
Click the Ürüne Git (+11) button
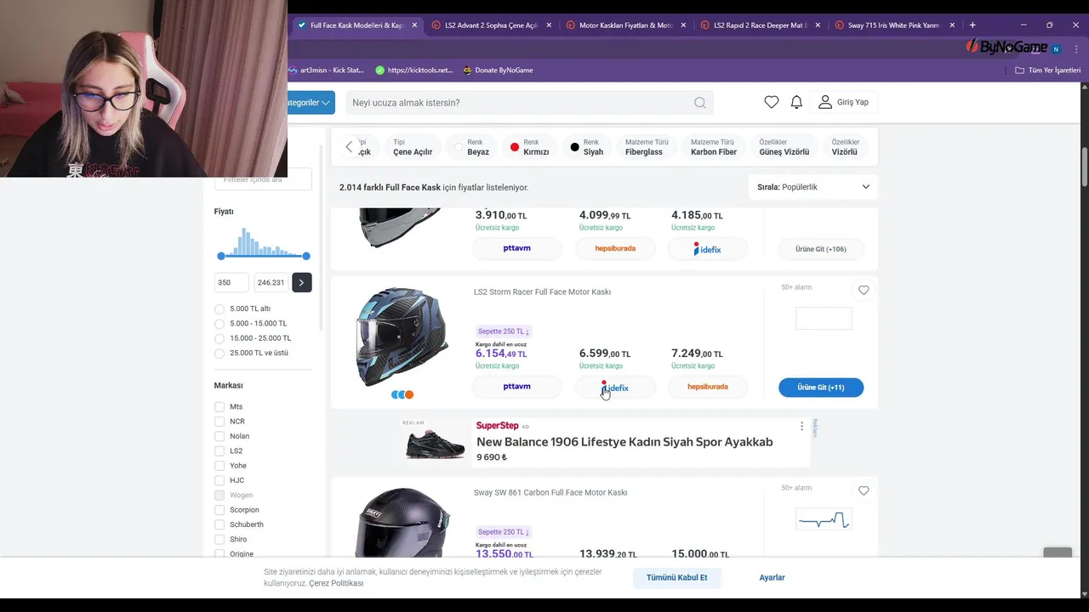pyautogui.click(x=821, y=388)
